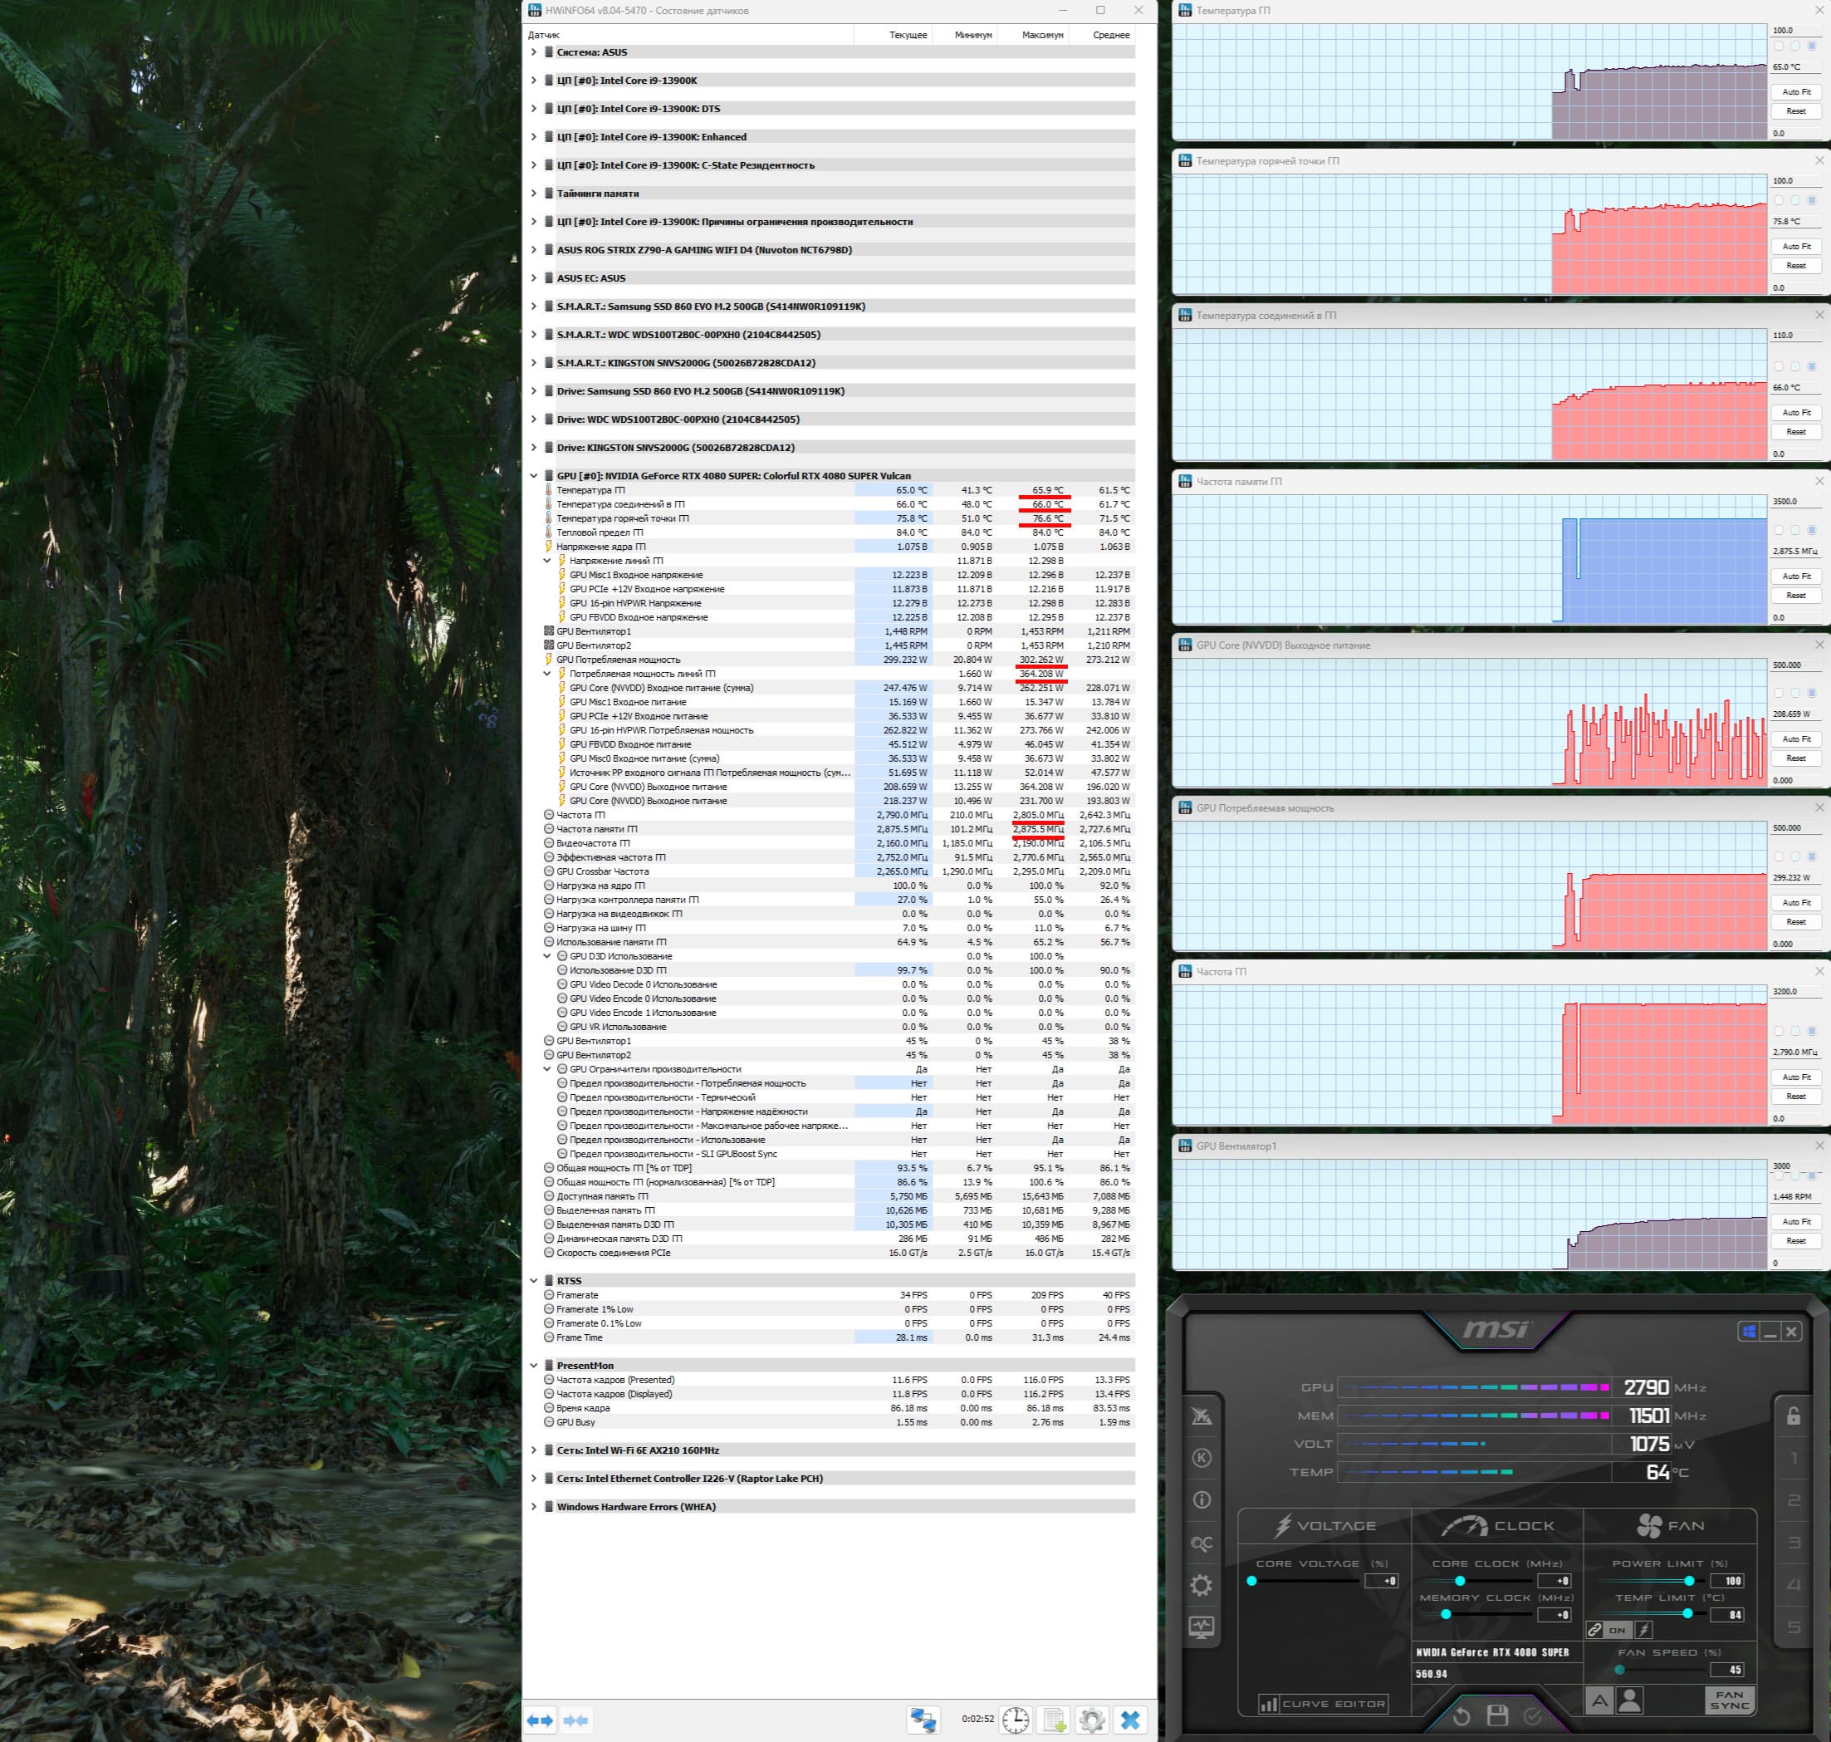
Task: Click Afterburner save profile floppy icon
Action: pos(1496,1715)
